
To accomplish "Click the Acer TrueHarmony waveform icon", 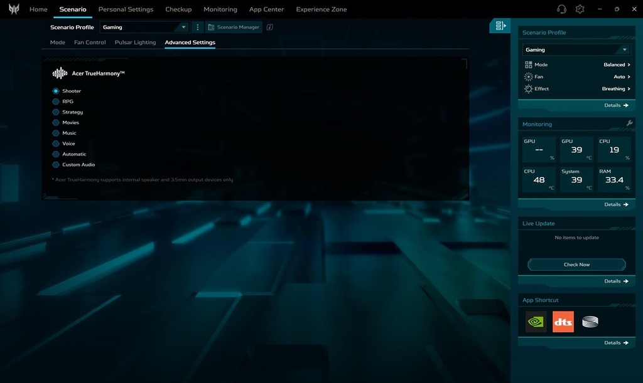I will click(60, 73).
